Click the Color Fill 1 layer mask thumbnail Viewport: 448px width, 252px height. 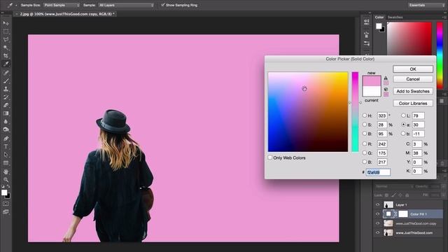[x=403, y=213]
